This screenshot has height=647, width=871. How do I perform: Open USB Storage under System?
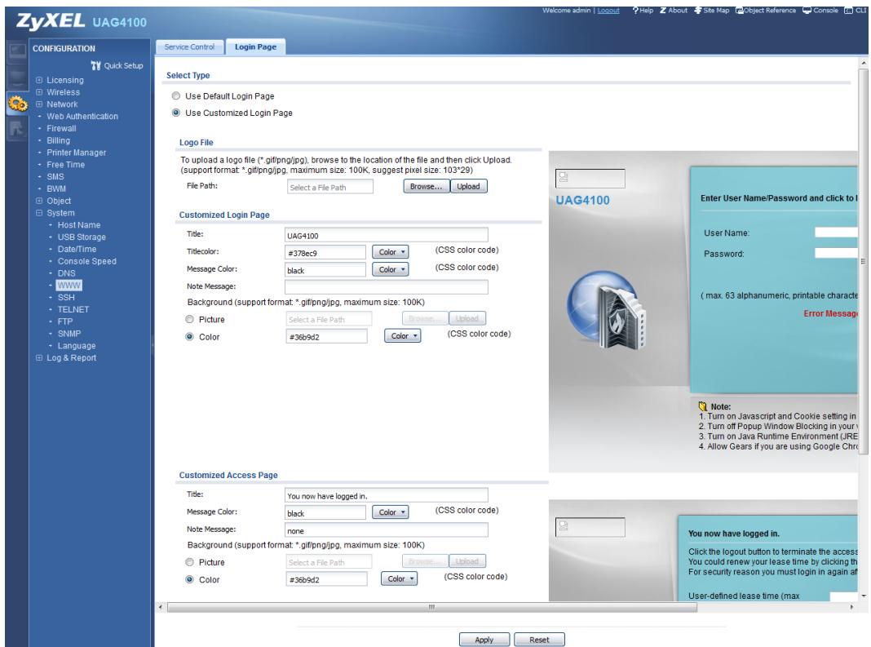coord(82,237)
